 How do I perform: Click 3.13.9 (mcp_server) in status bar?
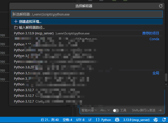pos(136,120)
